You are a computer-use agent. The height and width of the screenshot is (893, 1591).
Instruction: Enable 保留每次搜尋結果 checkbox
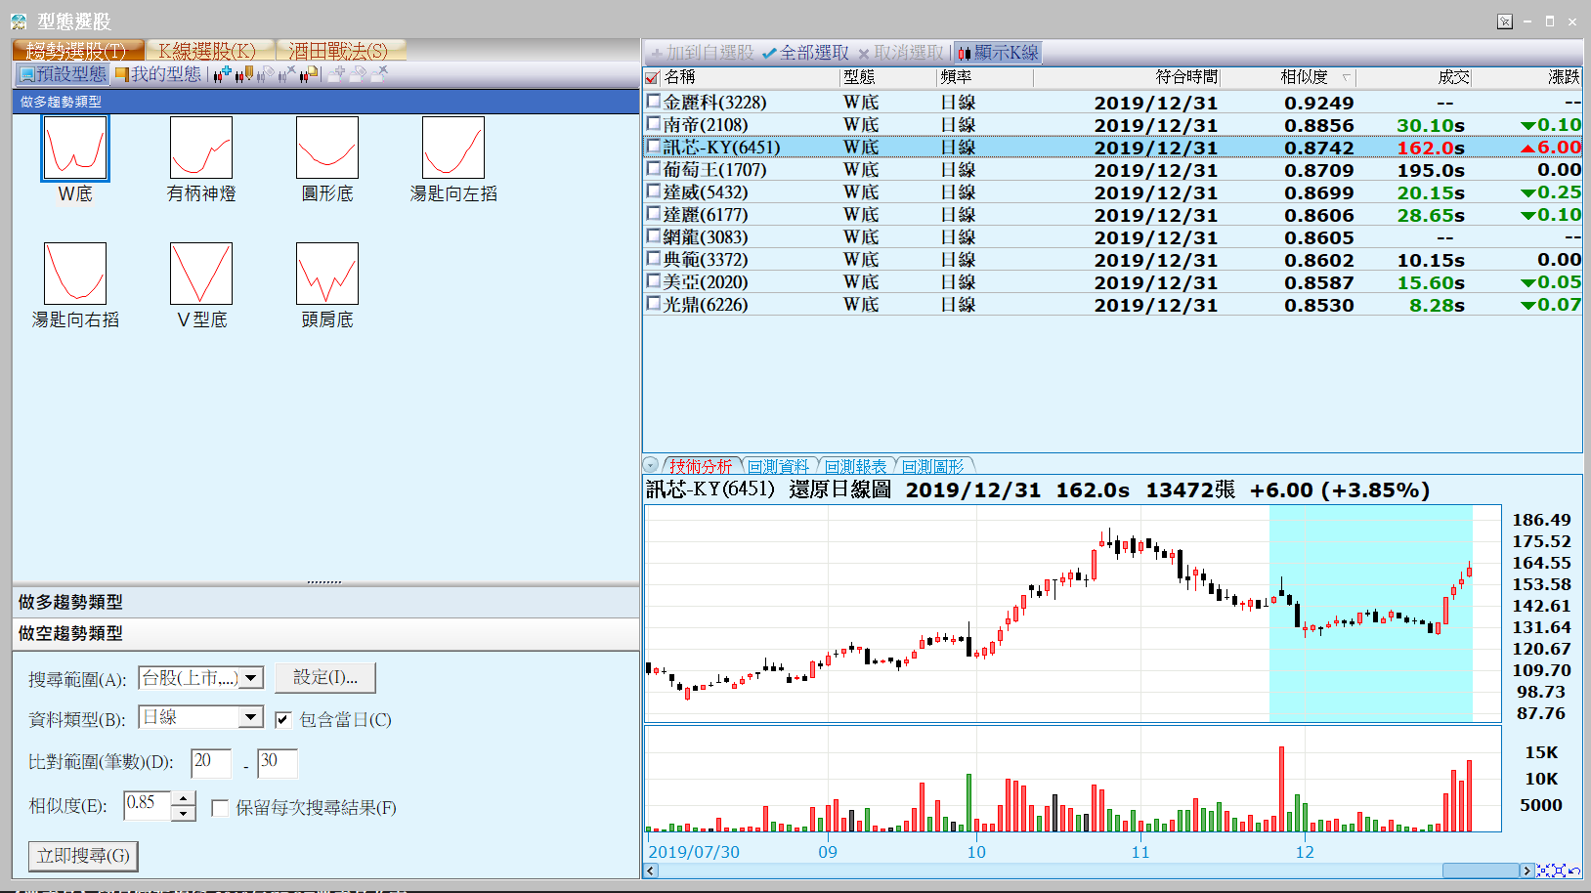220,808
